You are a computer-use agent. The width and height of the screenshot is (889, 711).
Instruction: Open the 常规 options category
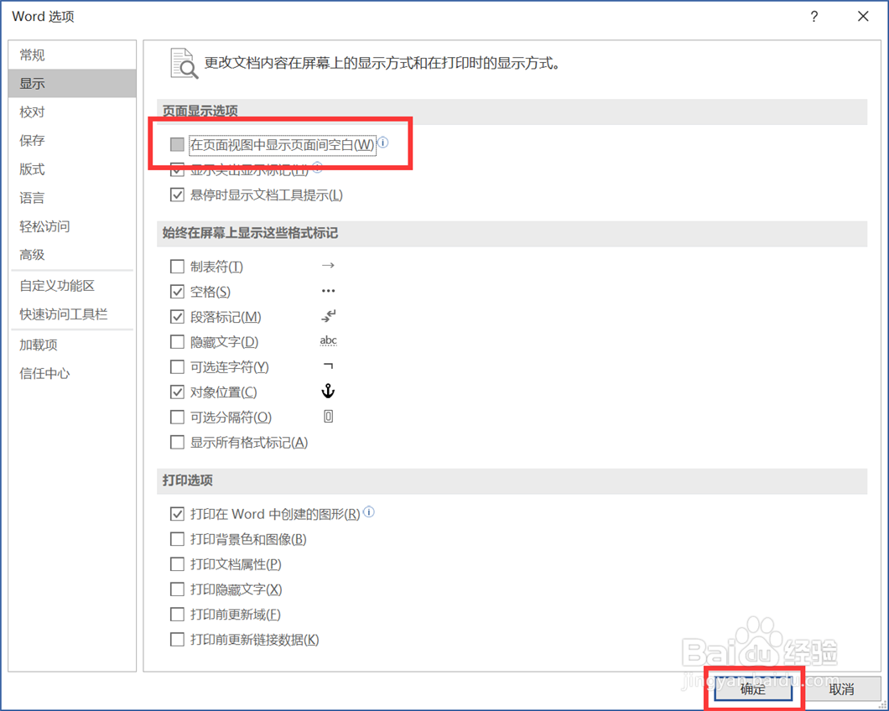point(72,55)
